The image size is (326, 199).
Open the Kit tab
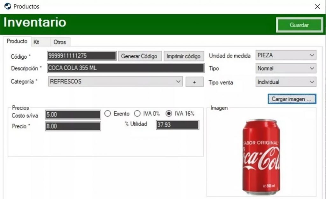tap(41, 42)
